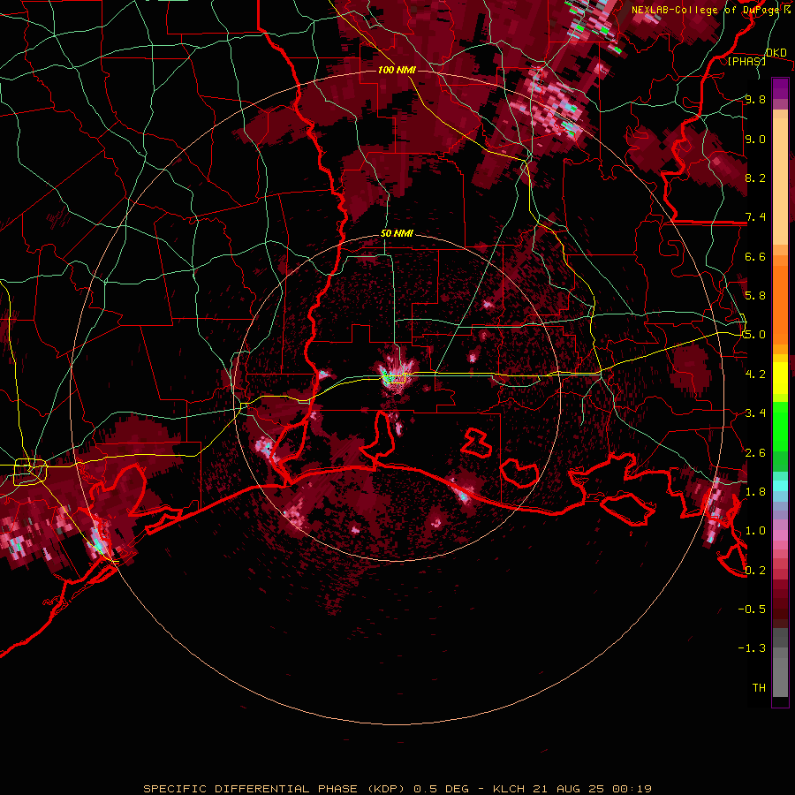Screen dimensions: 795x795
Task: Click the 7.4 value on the color scale
Action: click(x=755, y=217)
